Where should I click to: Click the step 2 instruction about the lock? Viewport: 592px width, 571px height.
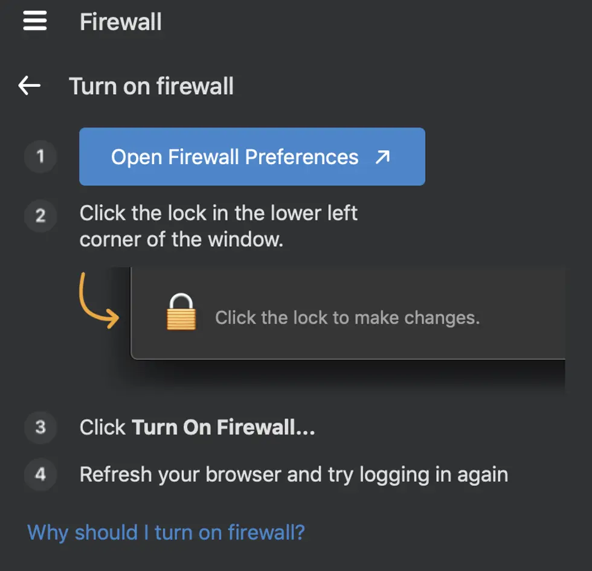(x=217, y=226)
